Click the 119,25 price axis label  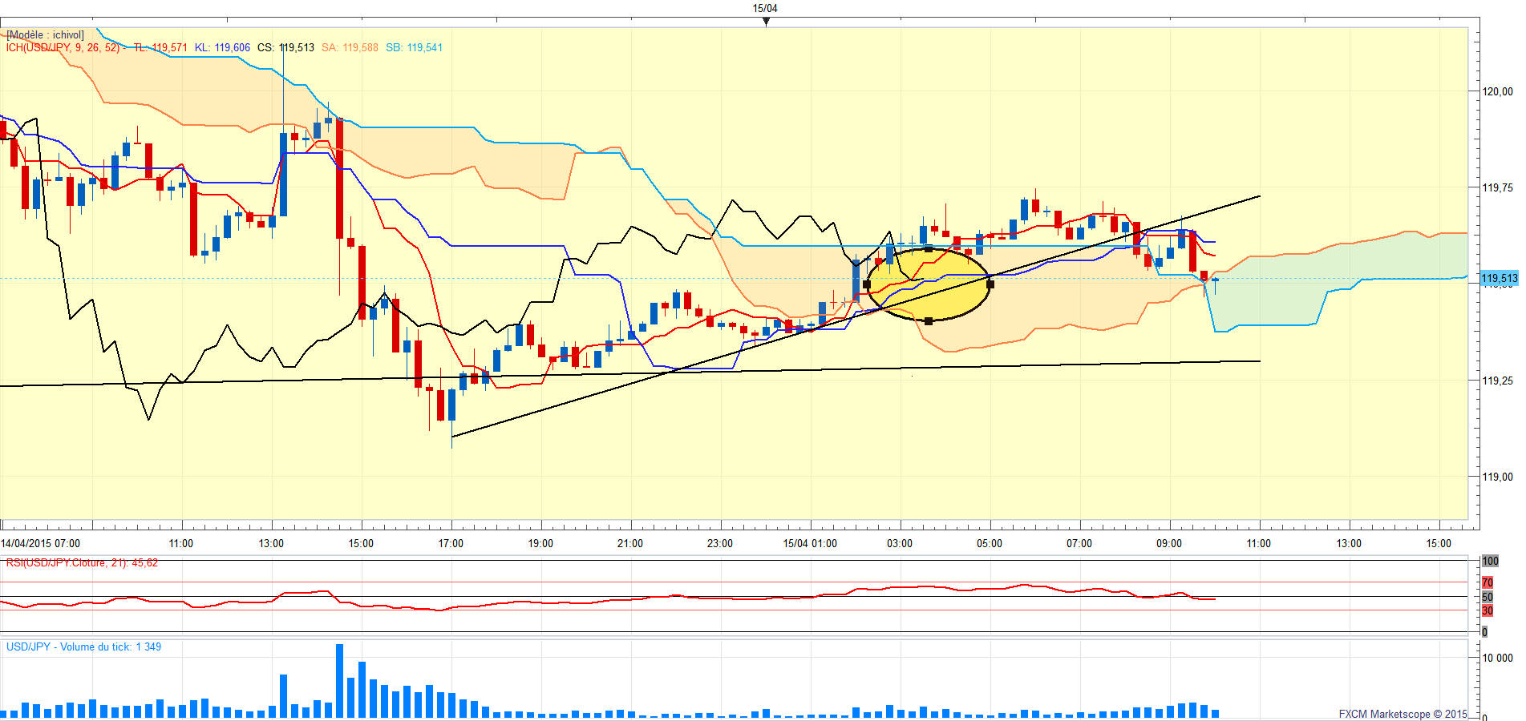tap(1497, 381)
